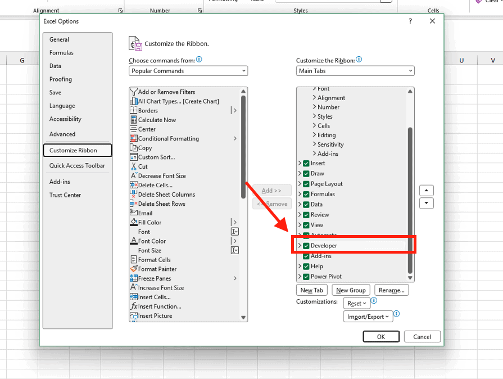
Task: Click the Cut scissors icon
Action: [134, 166]
